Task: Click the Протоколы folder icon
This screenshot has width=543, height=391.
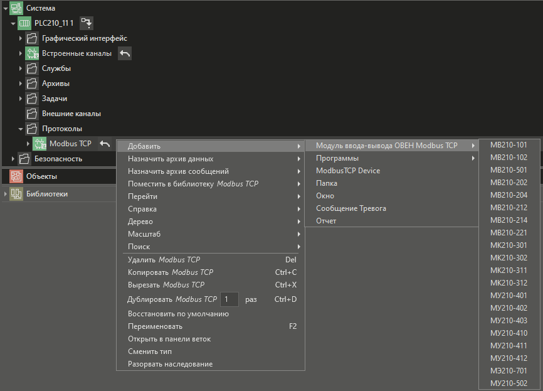Action: tap(32, 129)
